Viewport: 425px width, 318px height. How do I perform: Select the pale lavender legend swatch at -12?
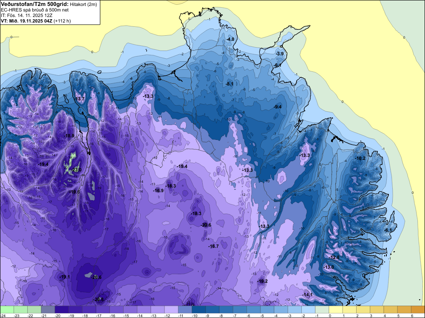171,309
